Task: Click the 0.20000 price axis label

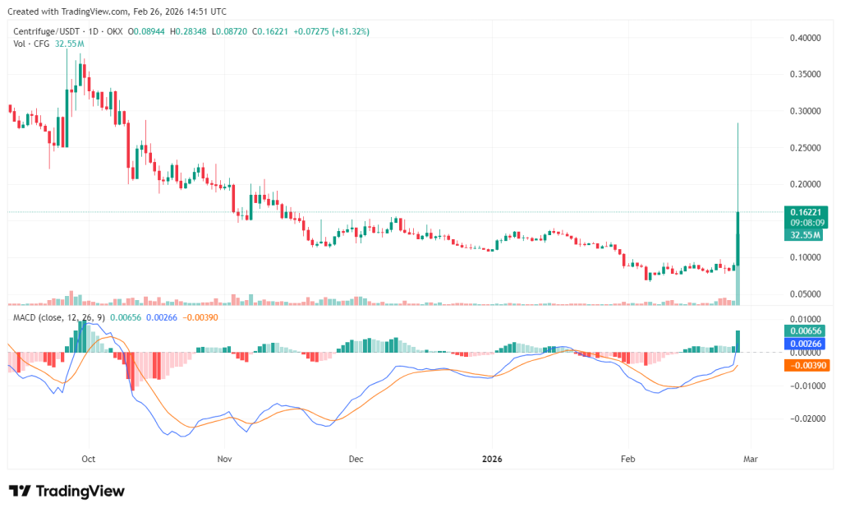Action: [805, 185]
